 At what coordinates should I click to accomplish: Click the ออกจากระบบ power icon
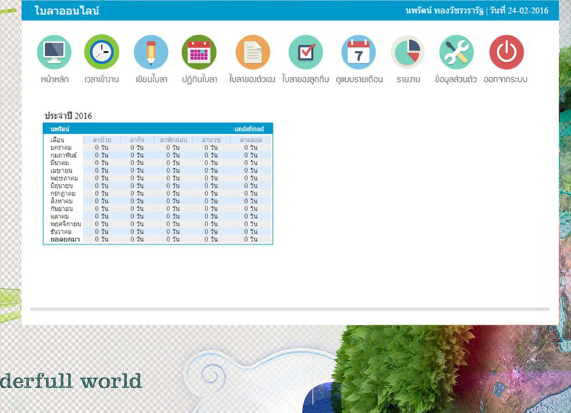click(506, 52)
